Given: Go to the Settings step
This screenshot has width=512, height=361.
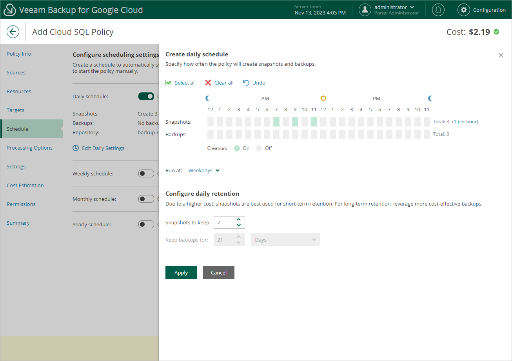Looking at the screenshot, I should click(x=31, y=166).
